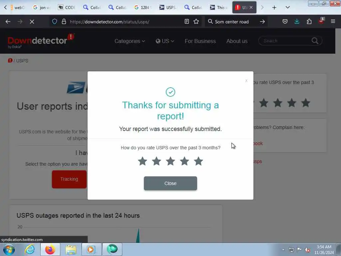Screen dimensions: 341x256
Task: Click the Downdetector logo
Action: pos(41,41)
